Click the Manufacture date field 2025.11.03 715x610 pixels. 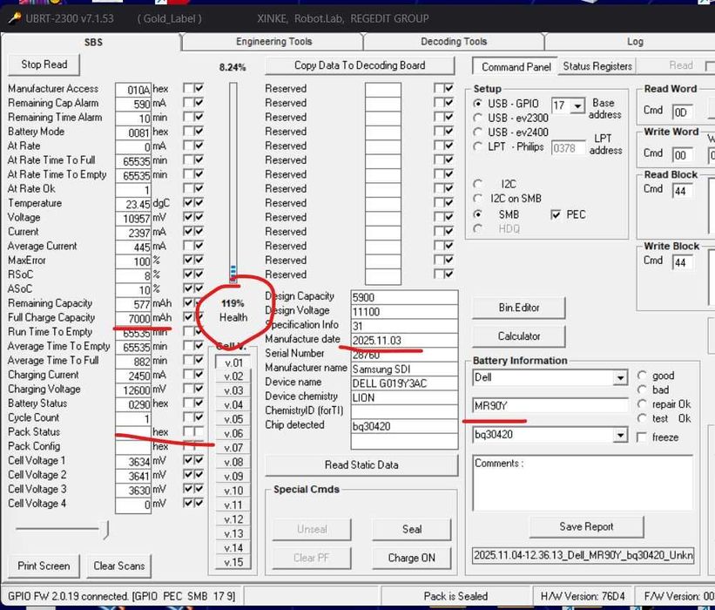click(404, 341)
